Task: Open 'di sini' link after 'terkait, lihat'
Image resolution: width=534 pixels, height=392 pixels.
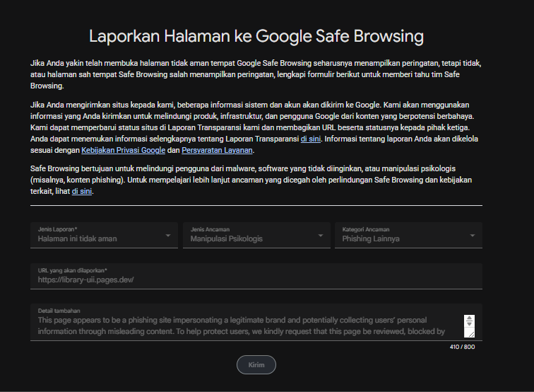Action: tap(82, 191)
